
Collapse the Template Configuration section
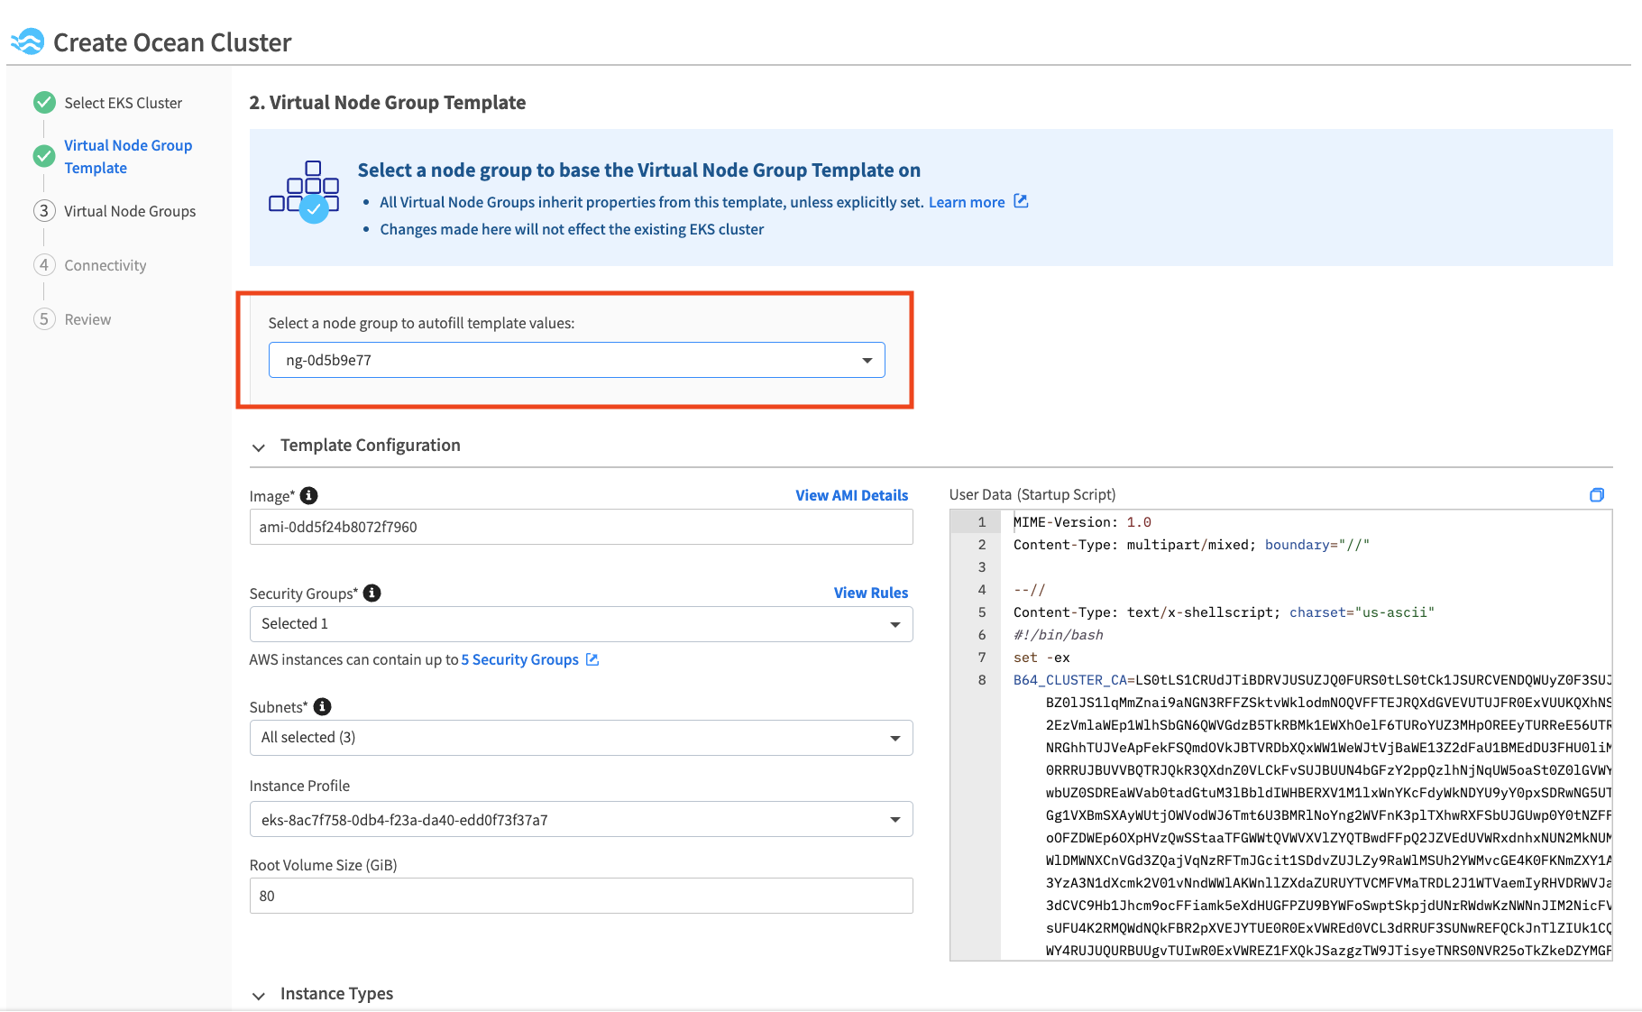point(259,447)
